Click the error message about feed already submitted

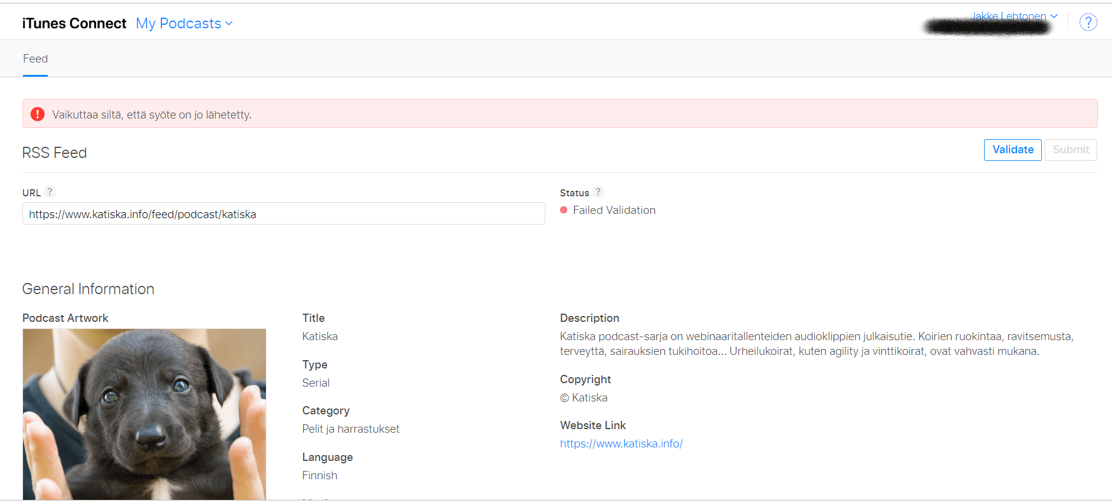152,115
